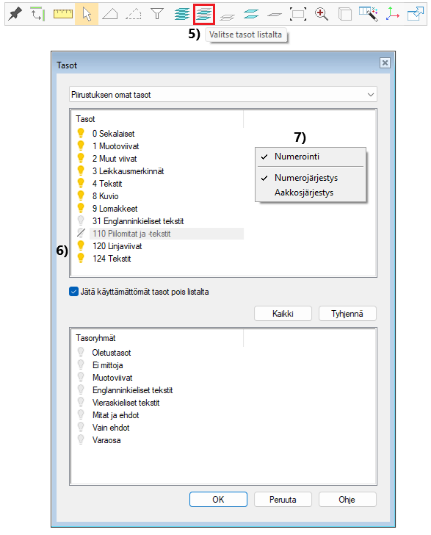Open Piirustuksen omat tasot dropdown
This screenshot has height=535, width=431.
click(223, 95)
